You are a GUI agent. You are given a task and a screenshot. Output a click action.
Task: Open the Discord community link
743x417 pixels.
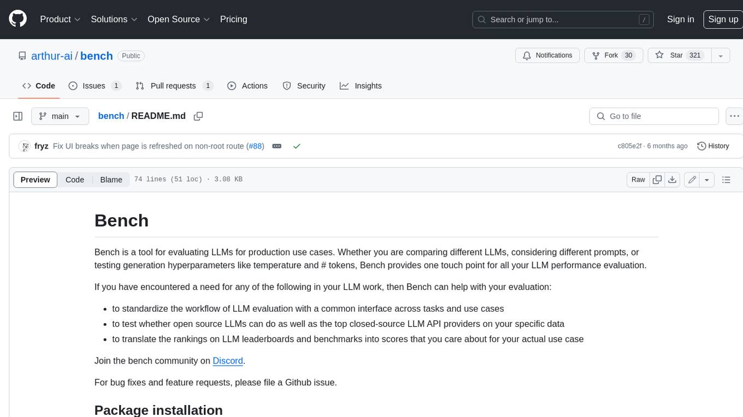point(228,361)
